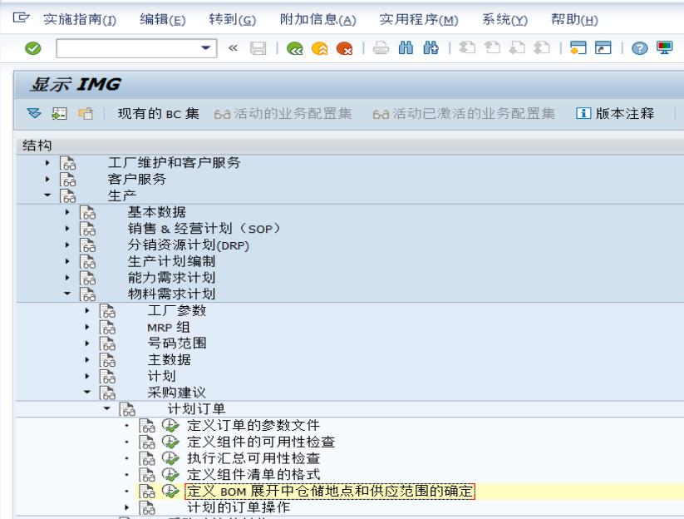Click execute icon for 定义订单的参数文件
The height and width of the screenshot is (519, 684).
[x=170, y=426]
